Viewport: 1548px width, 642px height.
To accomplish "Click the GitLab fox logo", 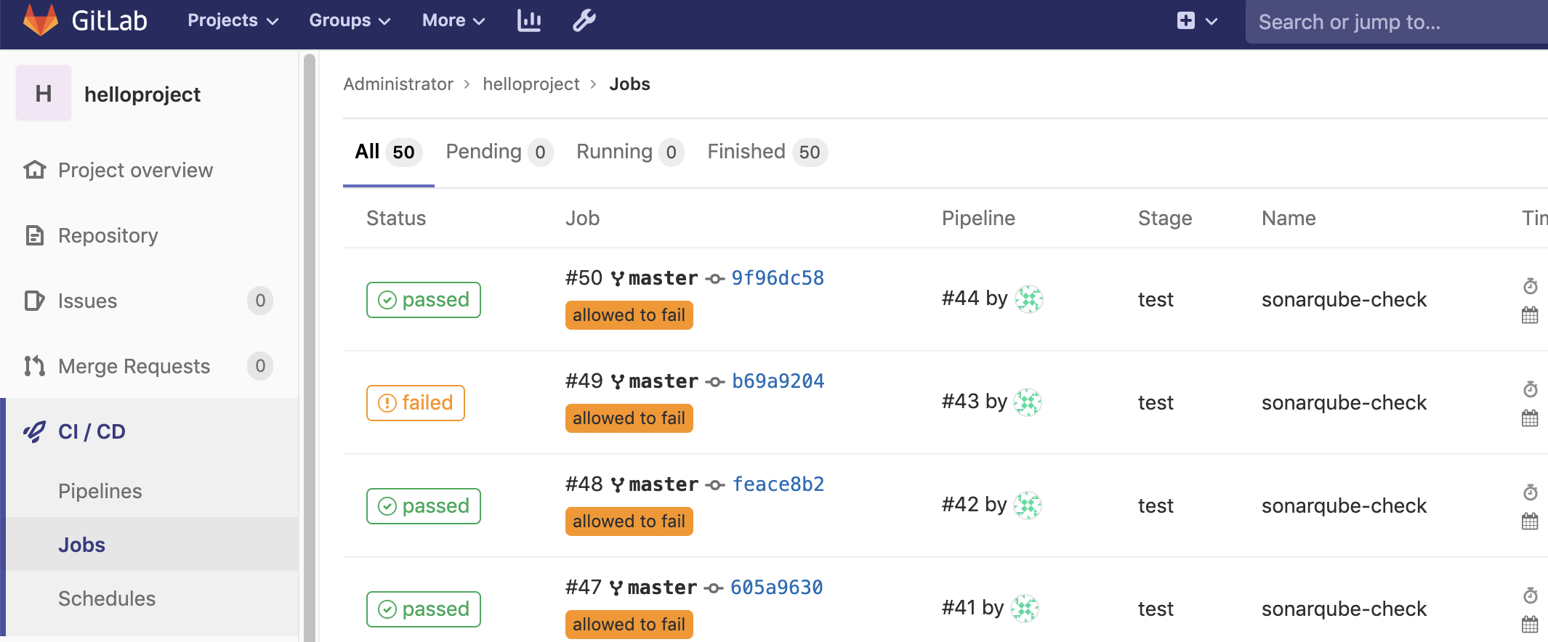I will coord(41,20).
